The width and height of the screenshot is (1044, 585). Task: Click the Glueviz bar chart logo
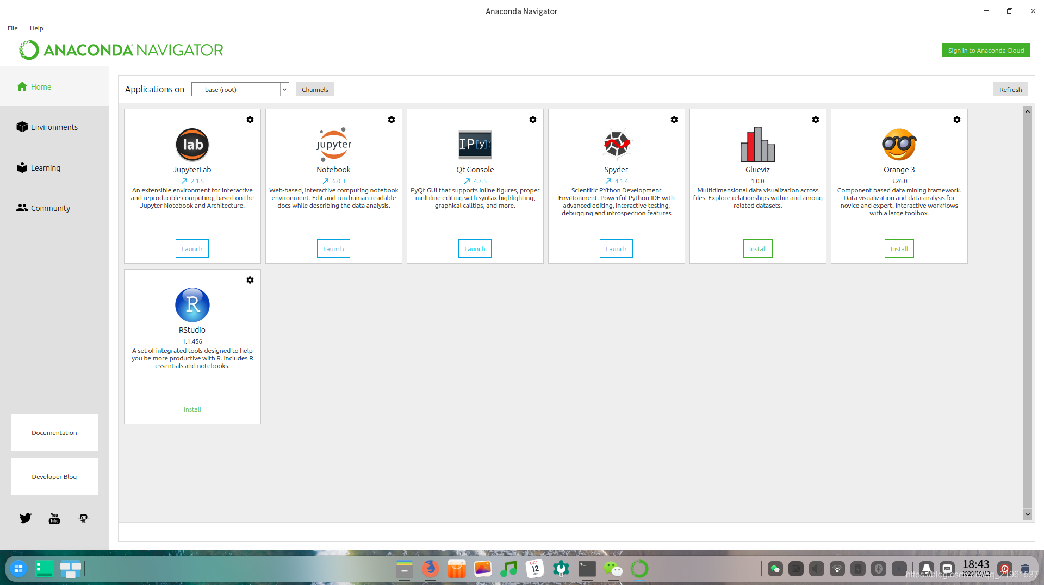pyautogui.click(x=758, y=145)
